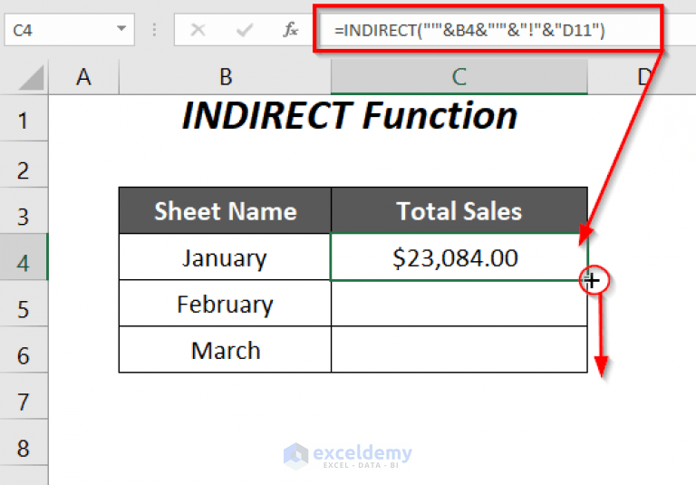Select row 4 header
Viewport: 696px width, 485px height.
(24, 257)
